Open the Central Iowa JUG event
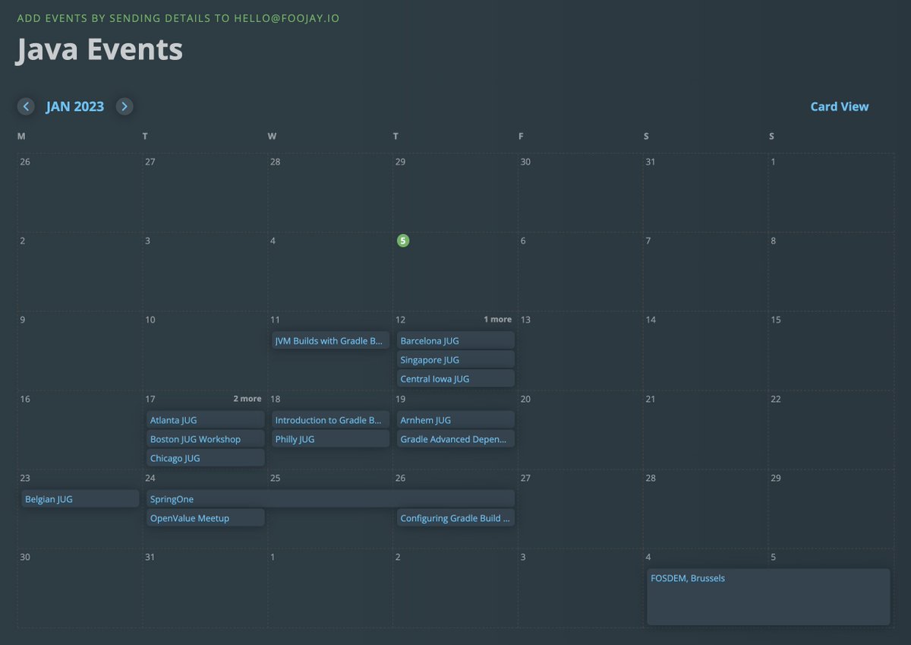The height and width of the screenshot is (645, 911). tap(455, 378)
